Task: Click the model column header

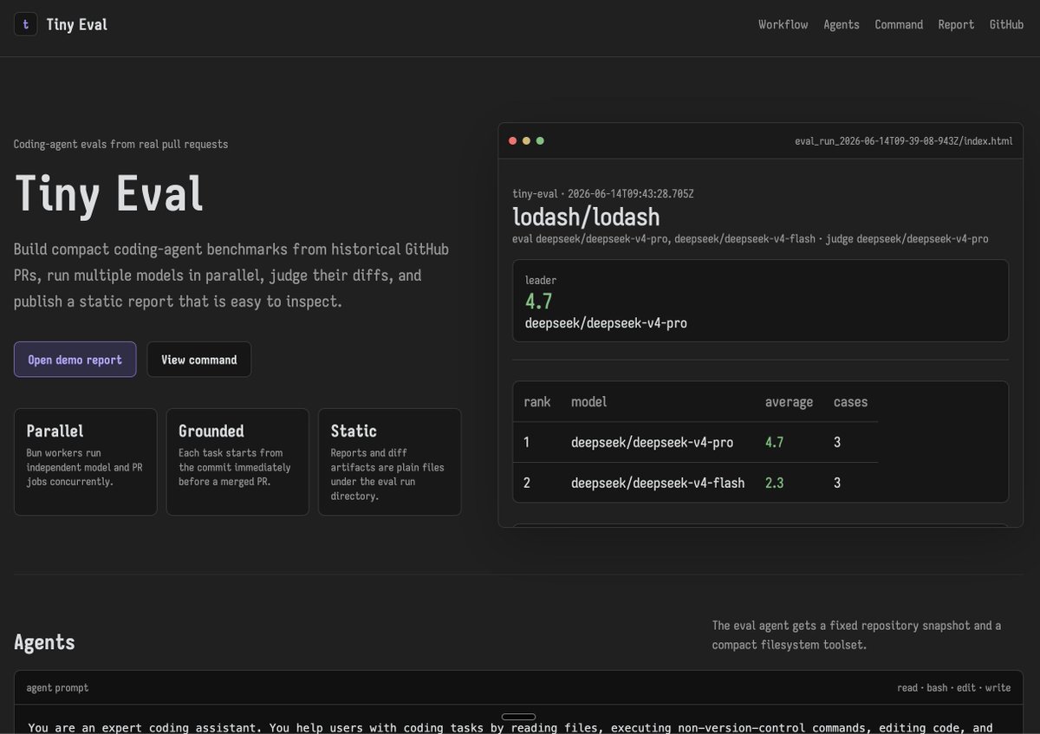Action: pyautogui.click(x=588, y=402)
